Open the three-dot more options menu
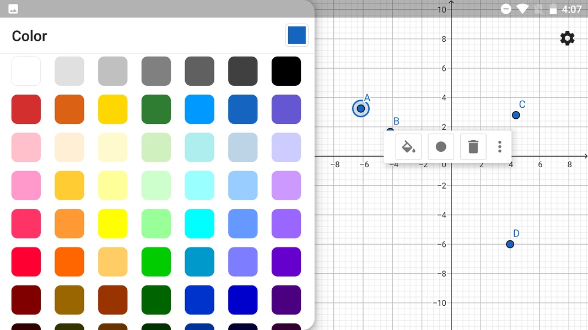Screen dimensions: 588x330 499,147
